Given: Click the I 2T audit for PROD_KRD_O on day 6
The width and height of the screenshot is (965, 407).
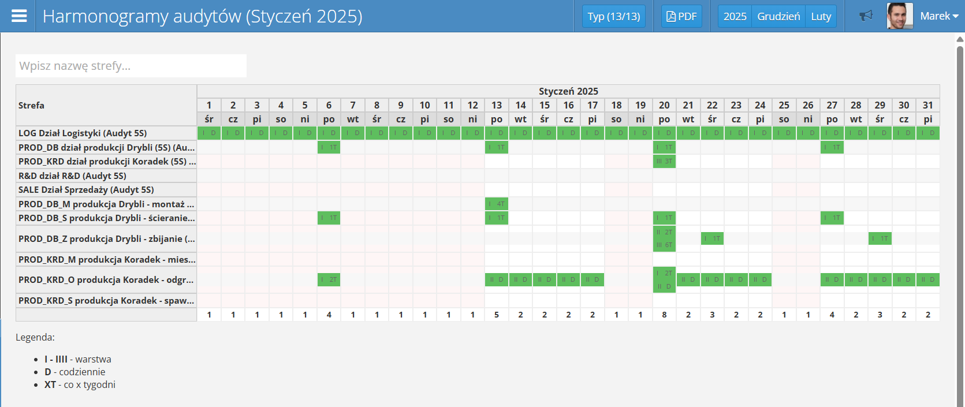Looking at the screenshot, I should coord(329,279).
